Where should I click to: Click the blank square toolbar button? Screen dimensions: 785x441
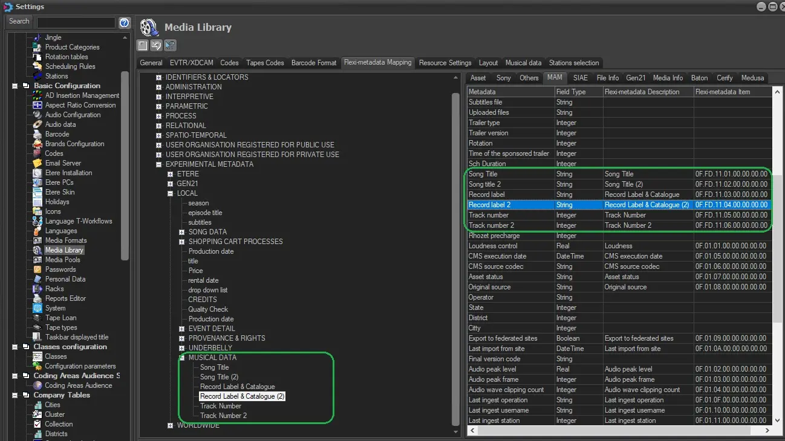click(142, 45)
